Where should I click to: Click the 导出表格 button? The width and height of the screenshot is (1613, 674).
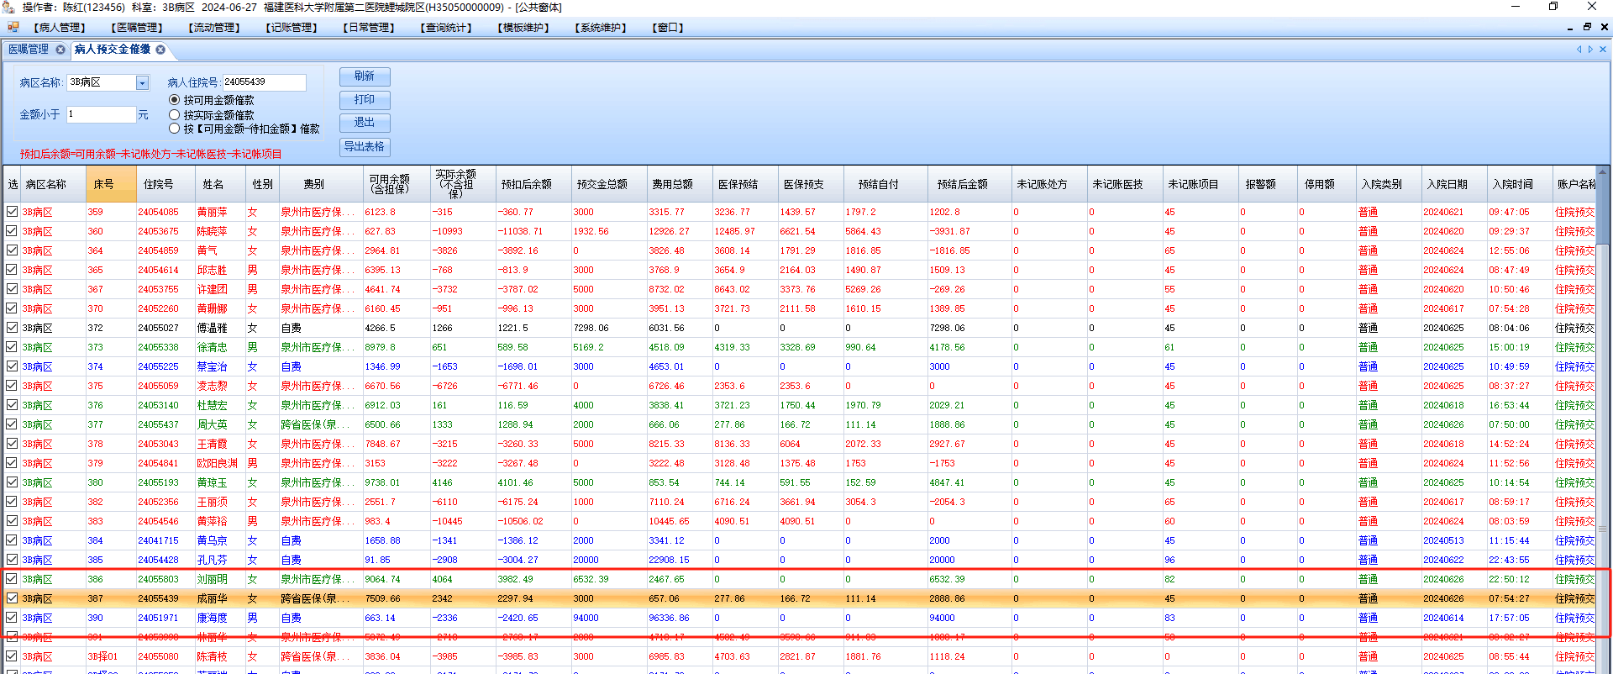point(365,147)
